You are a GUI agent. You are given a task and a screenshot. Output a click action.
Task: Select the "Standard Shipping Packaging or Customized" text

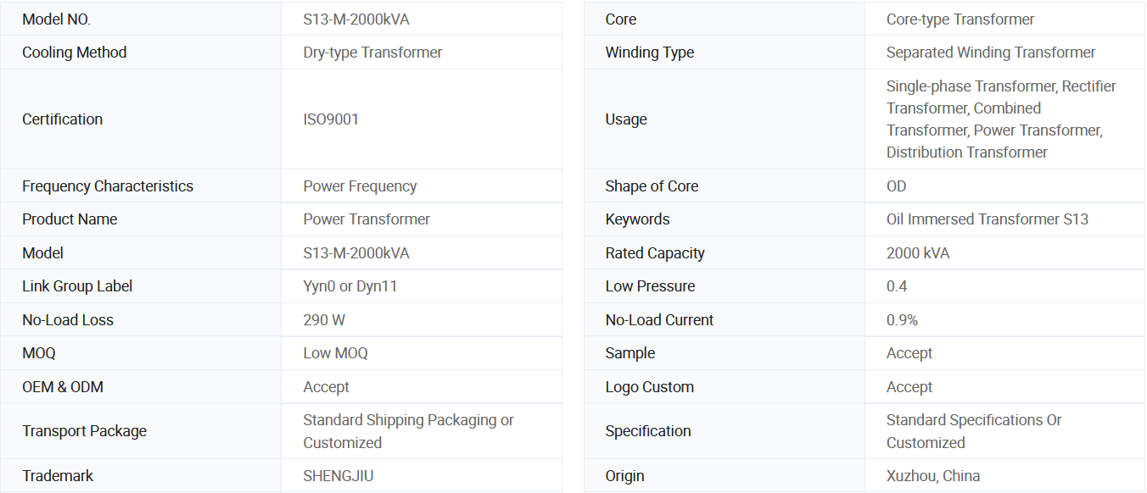(x=408, y=431)
